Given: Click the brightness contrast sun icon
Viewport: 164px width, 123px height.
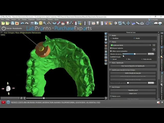Looking at the screenshot, I should coord(116,23).
